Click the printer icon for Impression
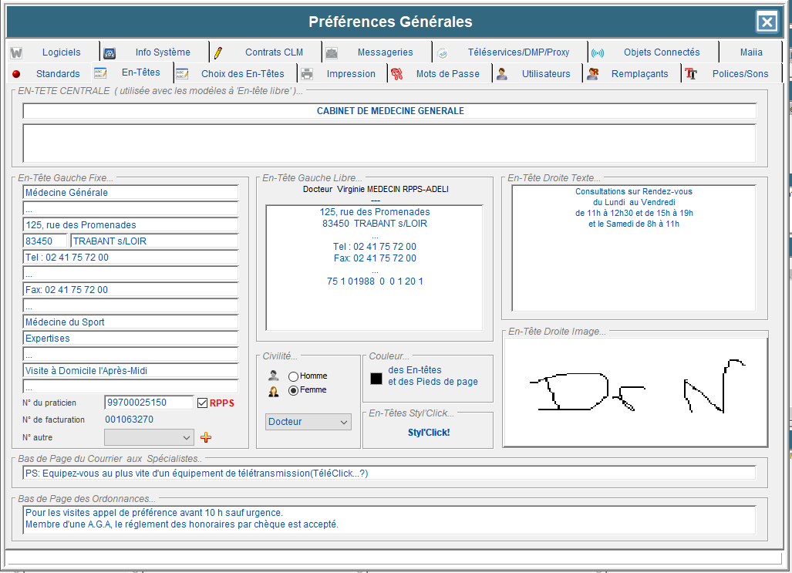Viewport: 792px width, 573px height. (x=307, y=74)
